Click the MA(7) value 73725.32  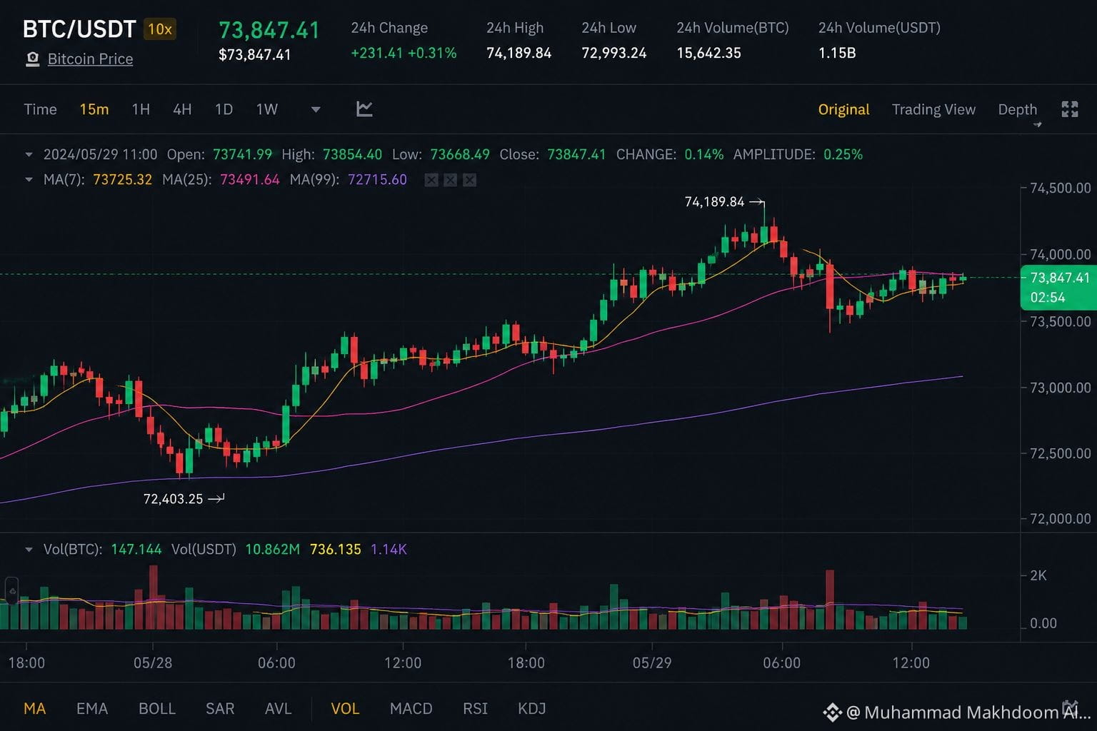(123, 180)
